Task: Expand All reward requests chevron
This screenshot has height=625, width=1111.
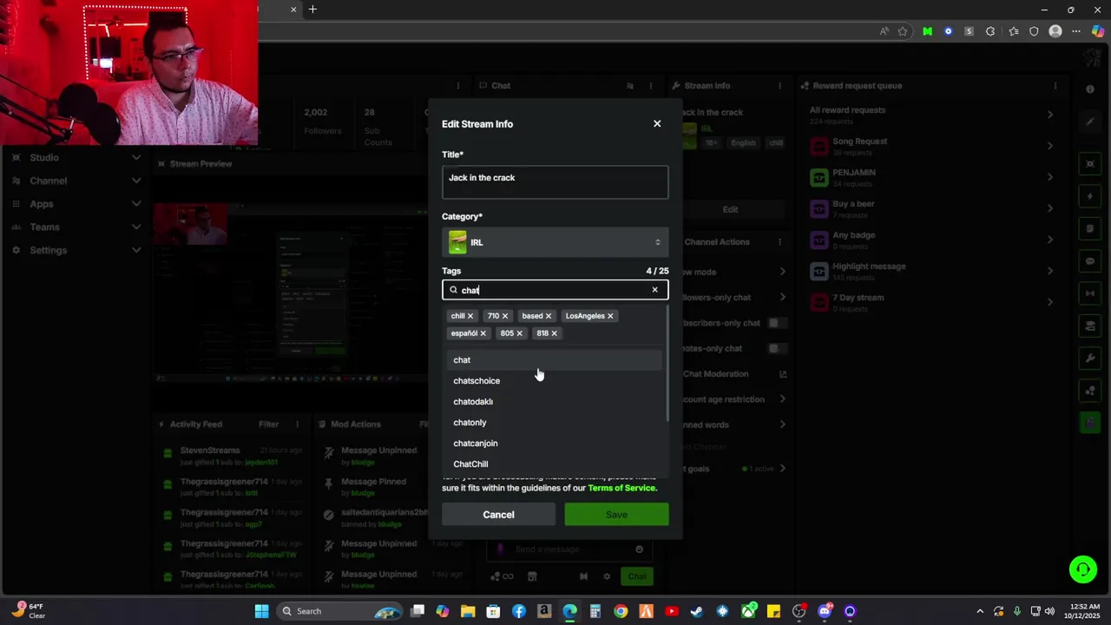Action: (1050, 115)
